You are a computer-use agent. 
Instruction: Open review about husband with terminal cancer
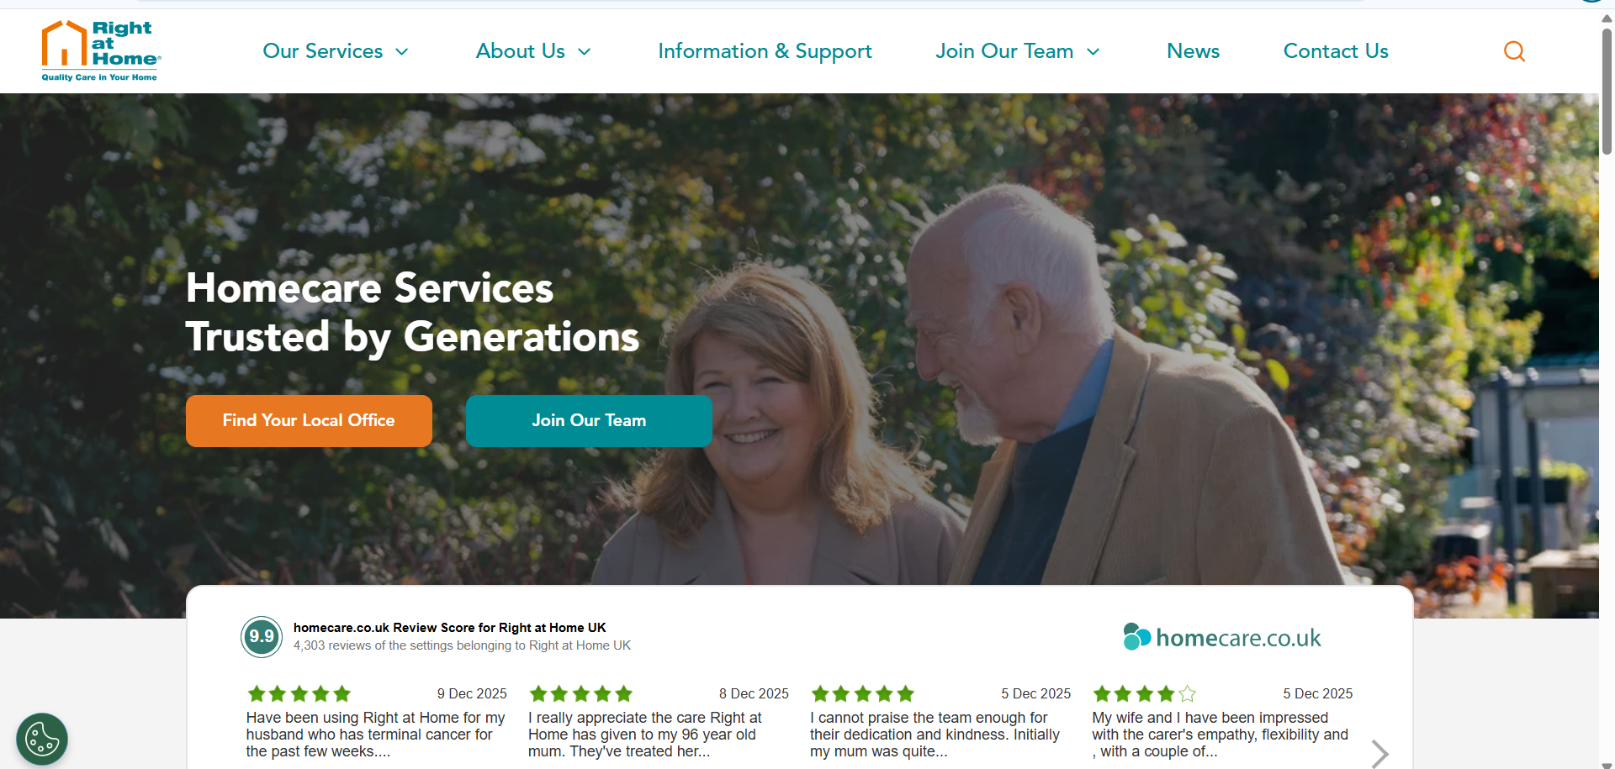click(x=376, y=735)
